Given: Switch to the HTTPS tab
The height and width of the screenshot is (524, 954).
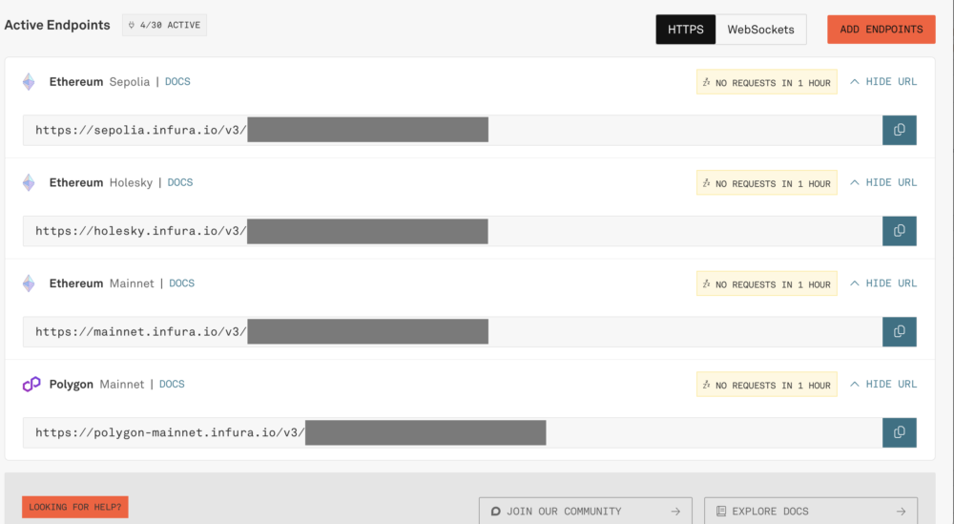Looking at the screenshot, I should click(x=686, y=30).
